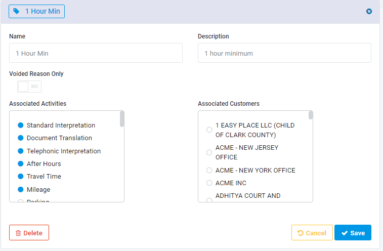The image size is (383, 251).
Task: Select ACME - NEW YORK OFFICE customer
Action: [x=209, y=170]
